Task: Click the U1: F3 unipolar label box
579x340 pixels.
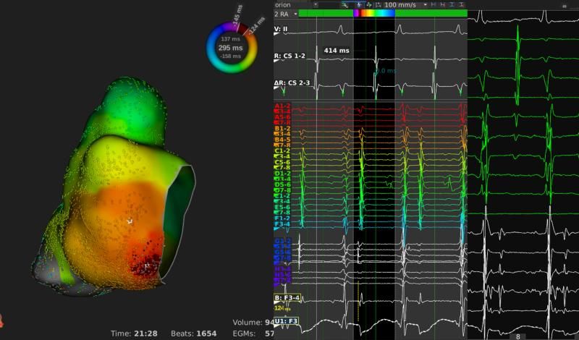Action: click(x=286, y=320)
